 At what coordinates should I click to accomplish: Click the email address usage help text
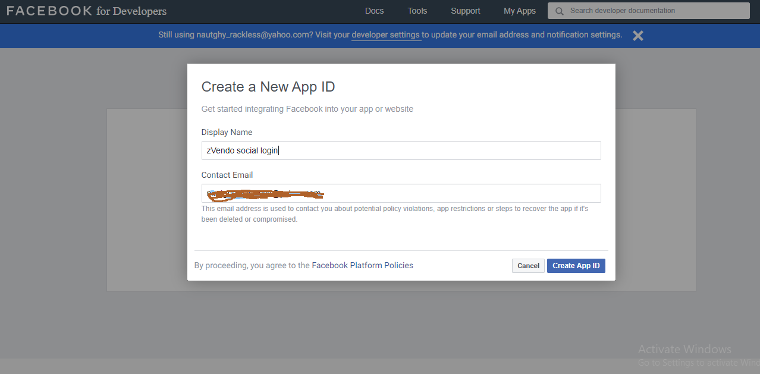click(395, 214)
